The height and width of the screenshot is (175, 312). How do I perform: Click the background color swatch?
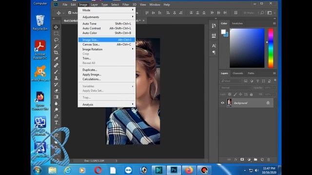[x=226, y=35]
